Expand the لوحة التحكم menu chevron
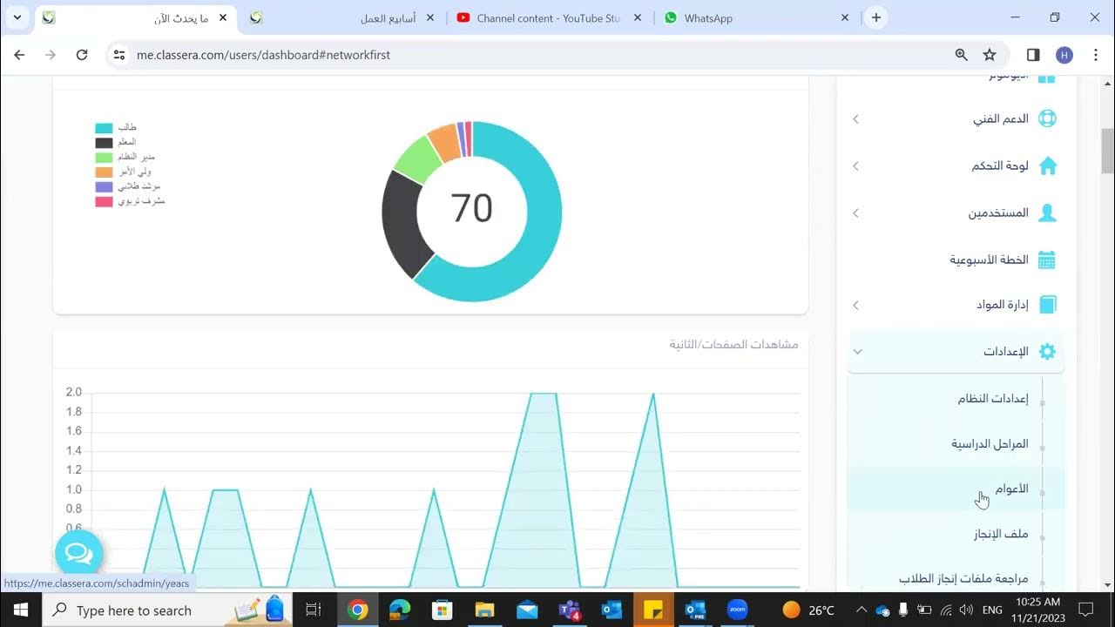Viewport: 1115px width, 627px height. 855,165
